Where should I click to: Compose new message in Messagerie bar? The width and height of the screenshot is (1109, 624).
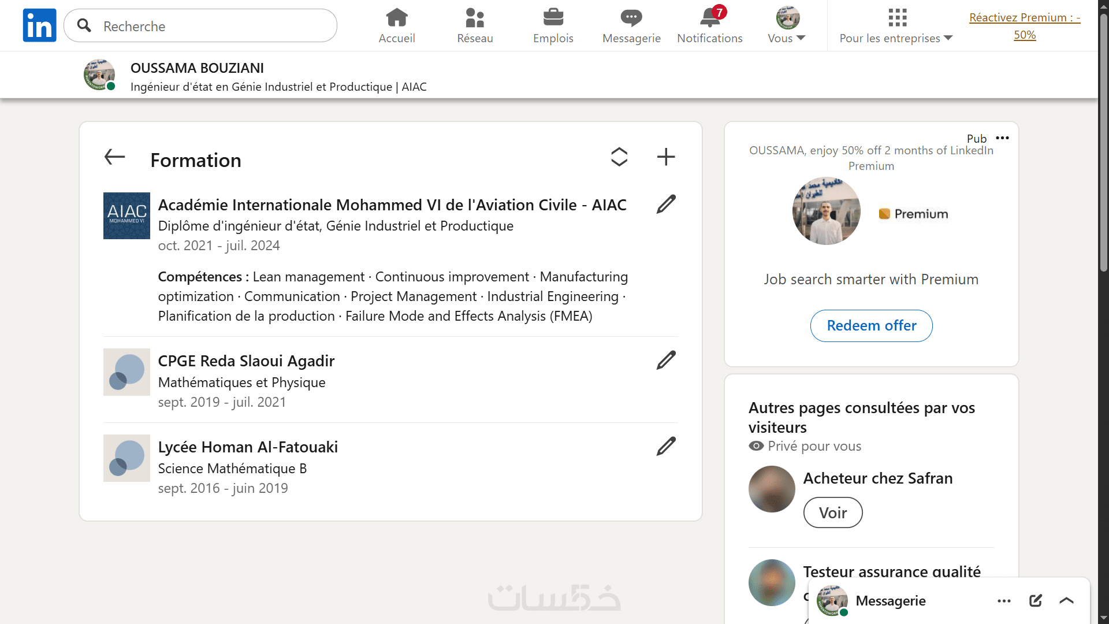click(1036, 600)
